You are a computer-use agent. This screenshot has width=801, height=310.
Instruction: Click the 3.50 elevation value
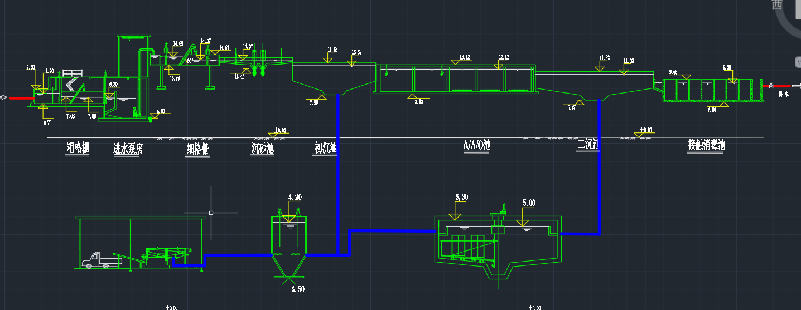(x=299, y=289)
